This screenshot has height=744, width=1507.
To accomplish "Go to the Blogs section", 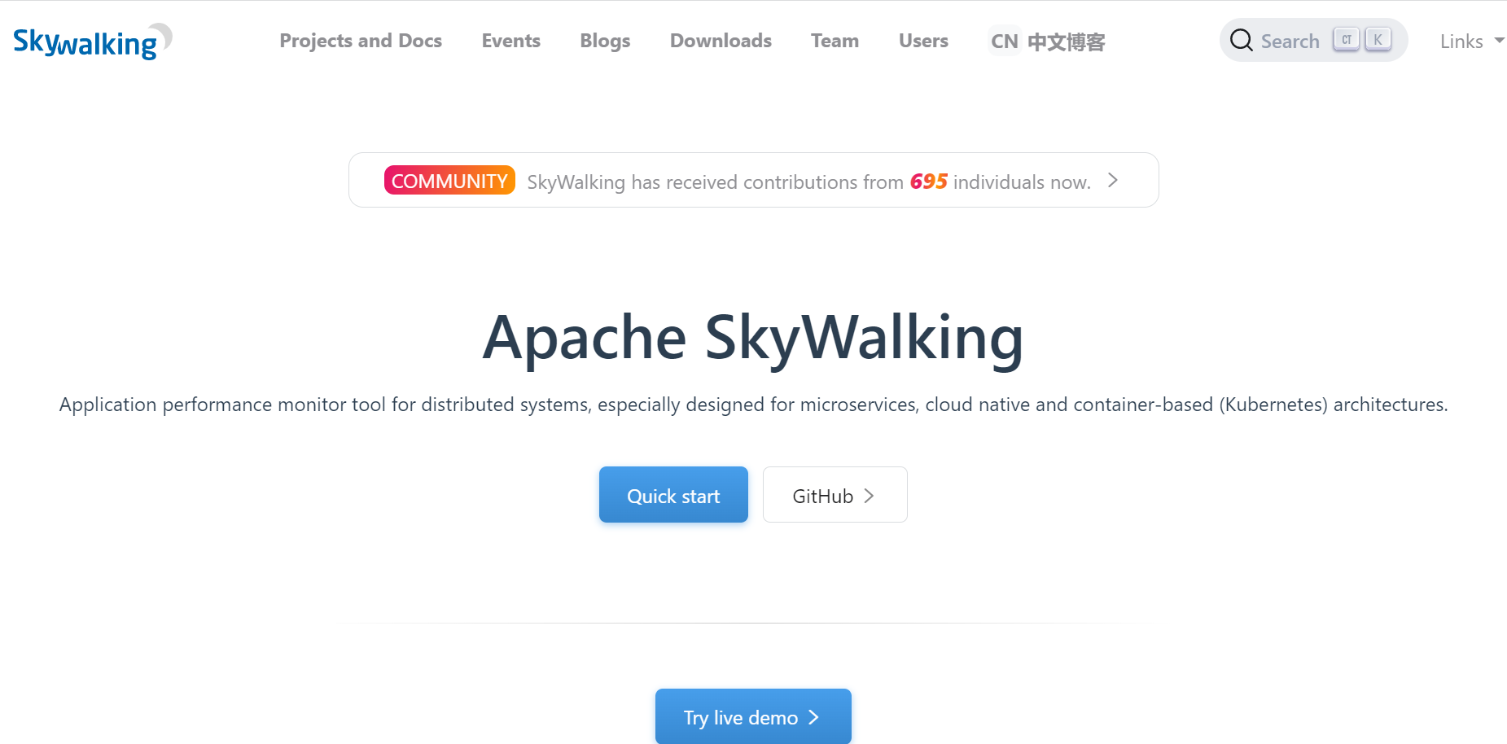I will [x=605, y=41].
